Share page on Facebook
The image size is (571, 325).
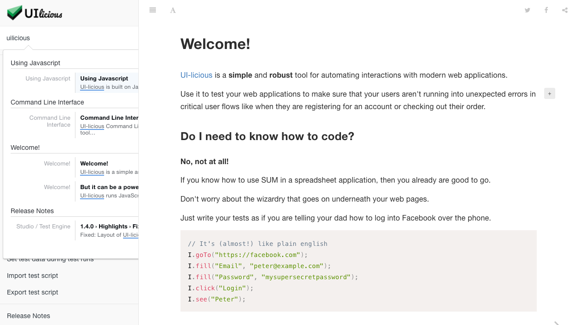pyautogui.click(x=546, y=10)
